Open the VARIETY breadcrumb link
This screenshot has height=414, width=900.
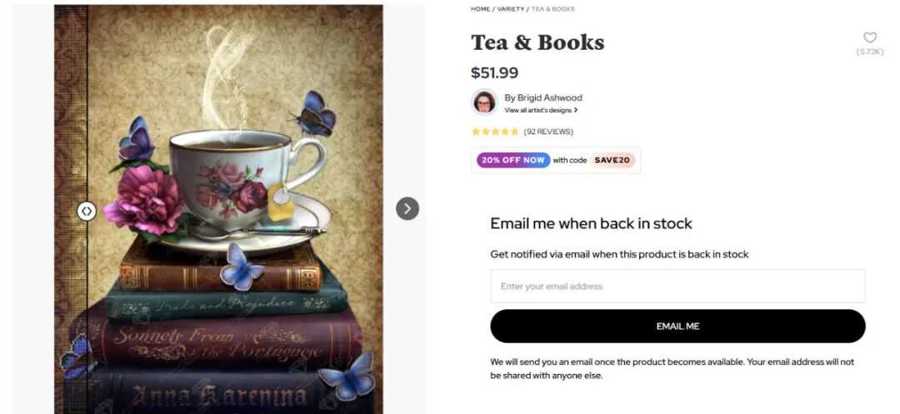click(x=511, y=9)
